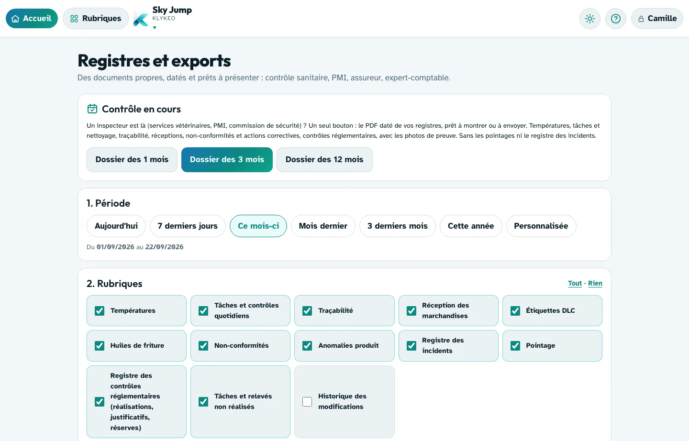Generate Dossier des 12 mois
689x441 pixels.
pos(324,160)
